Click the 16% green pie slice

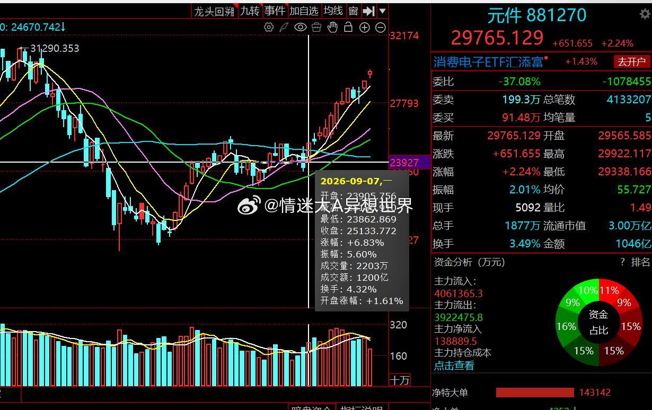pyautogui.click(x=566, y=326)
